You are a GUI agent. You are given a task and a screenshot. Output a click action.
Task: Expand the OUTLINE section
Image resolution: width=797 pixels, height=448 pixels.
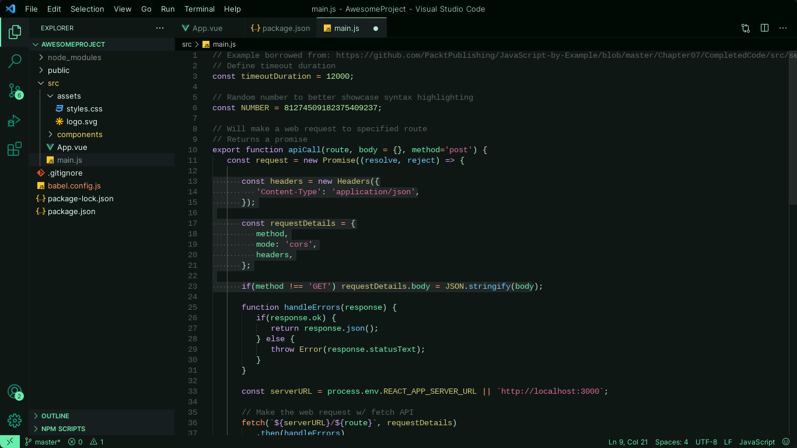coord(102,416)
